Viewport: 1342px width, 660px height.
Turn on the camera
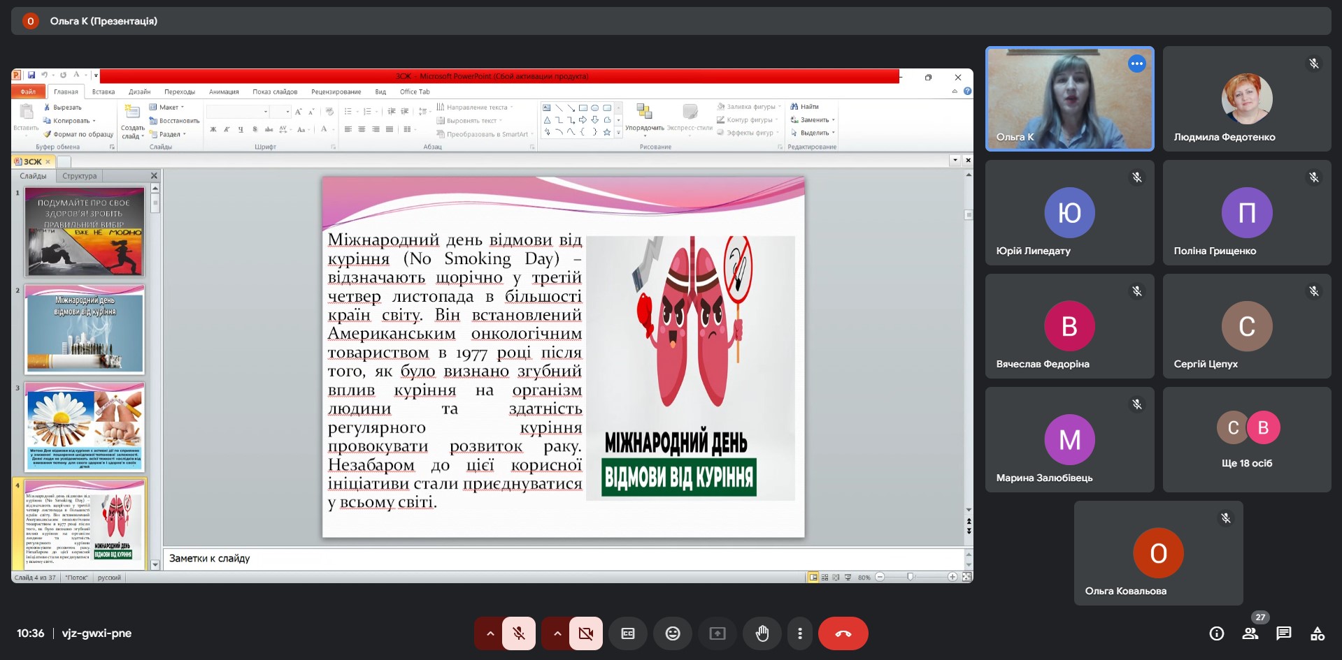pyautogui.click(x=585, y=633)
